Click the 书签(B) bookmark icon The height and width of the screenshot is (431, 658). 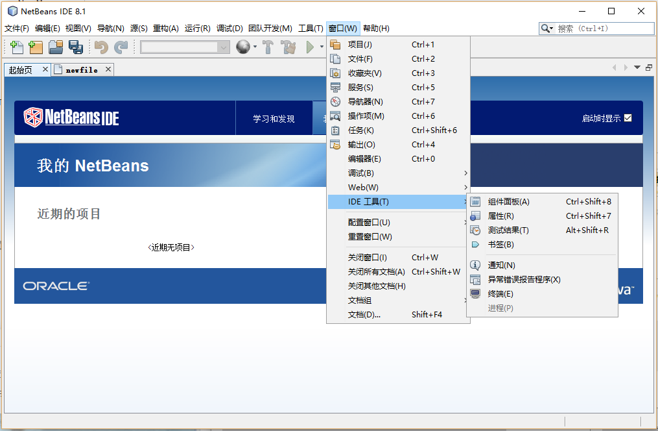475,245
